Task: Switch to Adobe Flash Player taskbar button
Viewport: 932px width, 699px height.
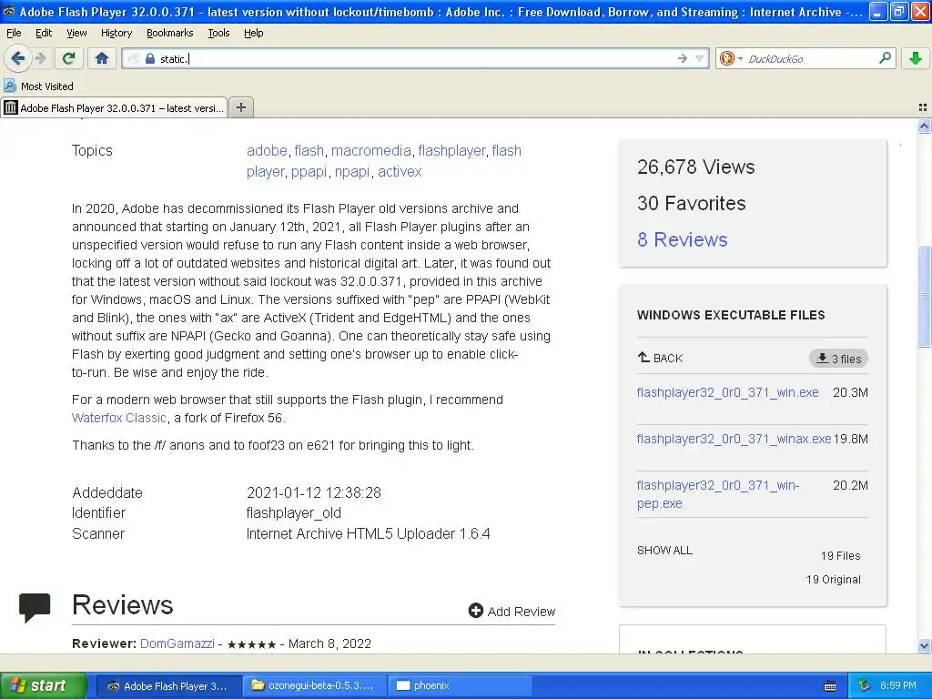Action: [x=168, y=686]
